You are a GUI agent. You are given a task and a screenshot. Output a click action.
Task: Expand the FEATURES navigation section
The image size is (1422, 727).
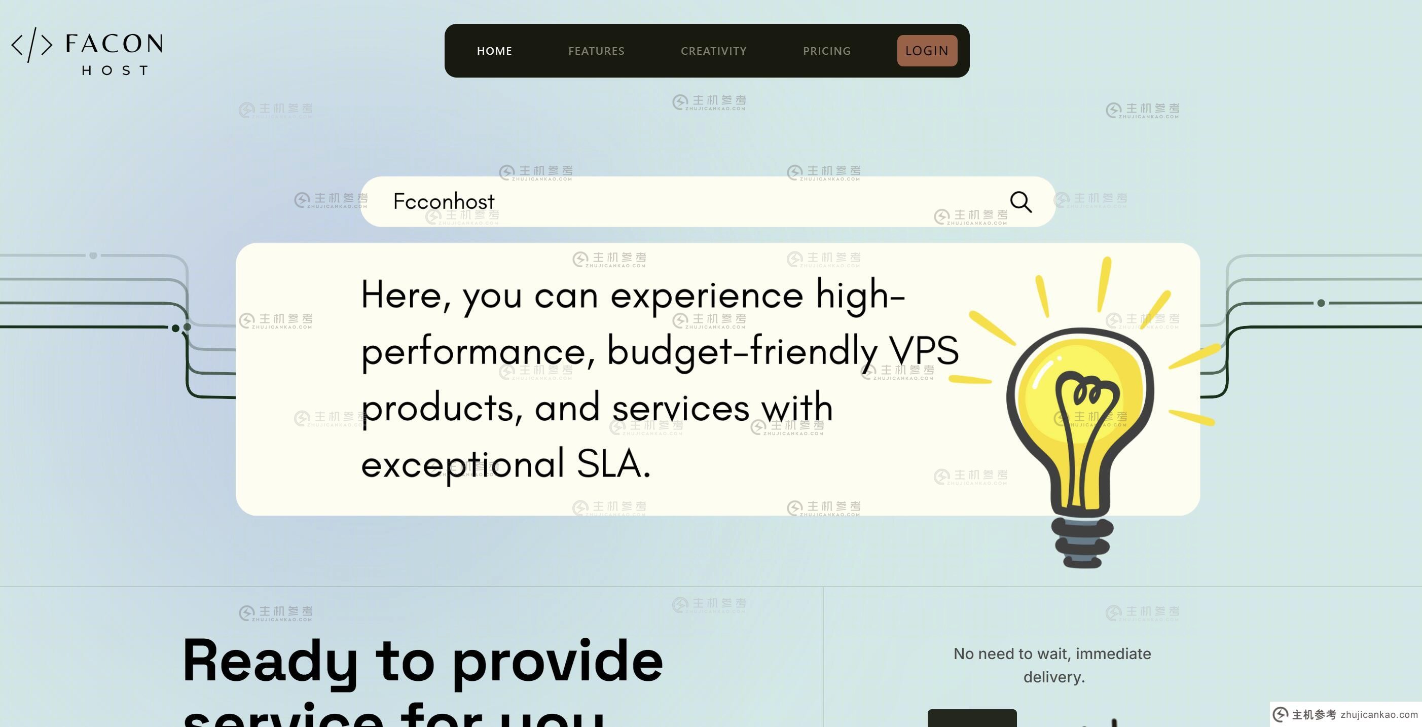[596, 50]
